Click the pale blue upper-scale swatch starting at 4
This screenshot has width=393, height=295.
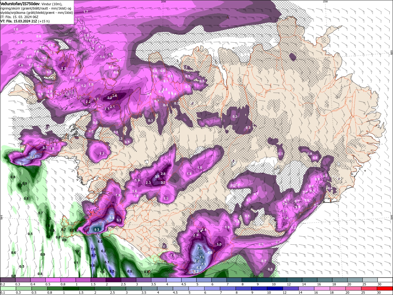[x=173, y=280]
